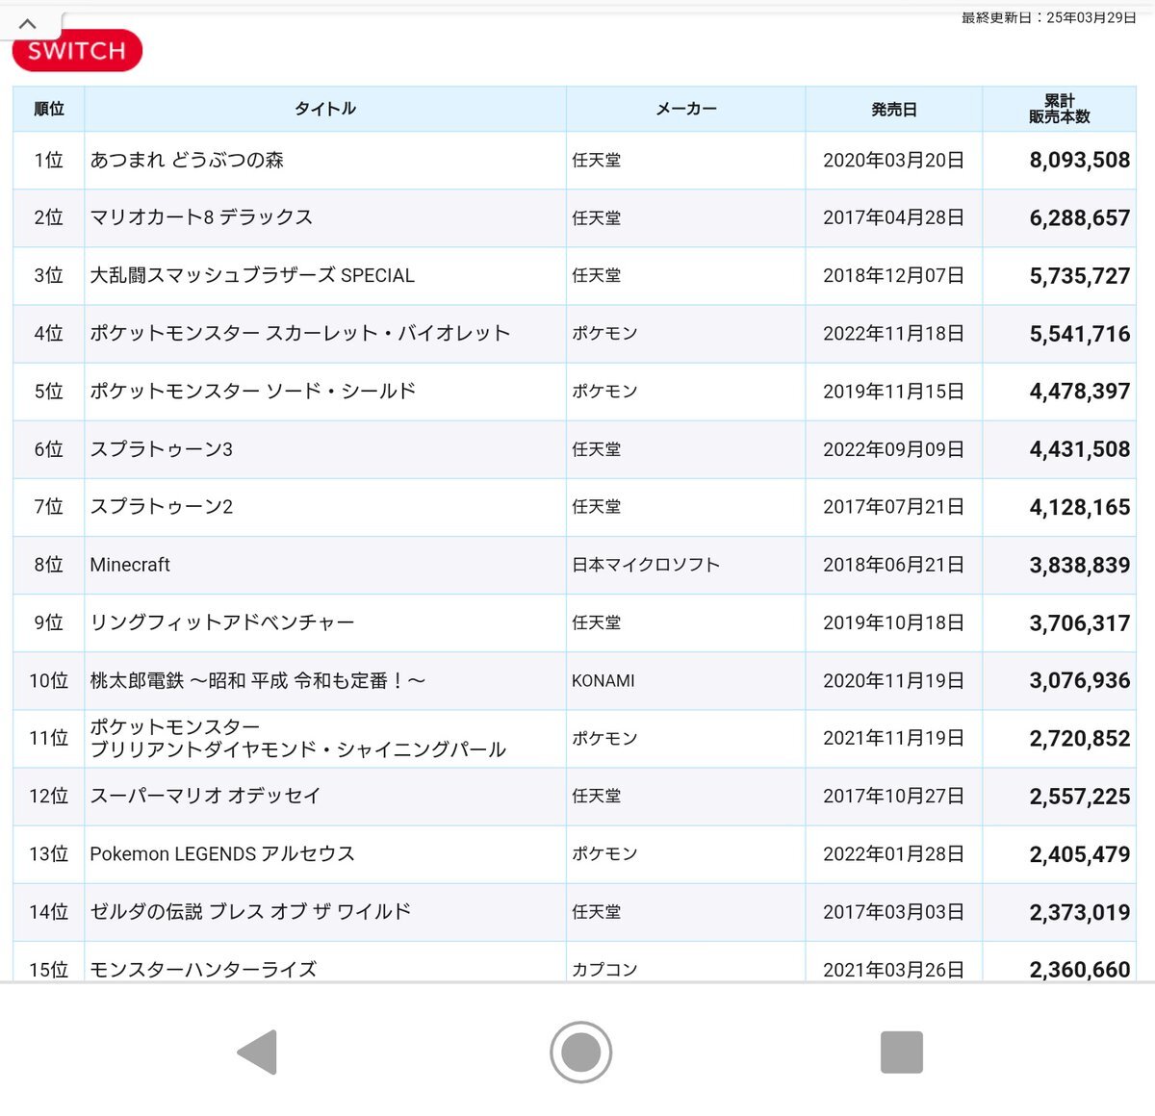Open 大乱闘スマッシュブラザーズ SPECIAL entry
The width and height of the screenshot is (1155, 1116).
(x=252, y=275)
